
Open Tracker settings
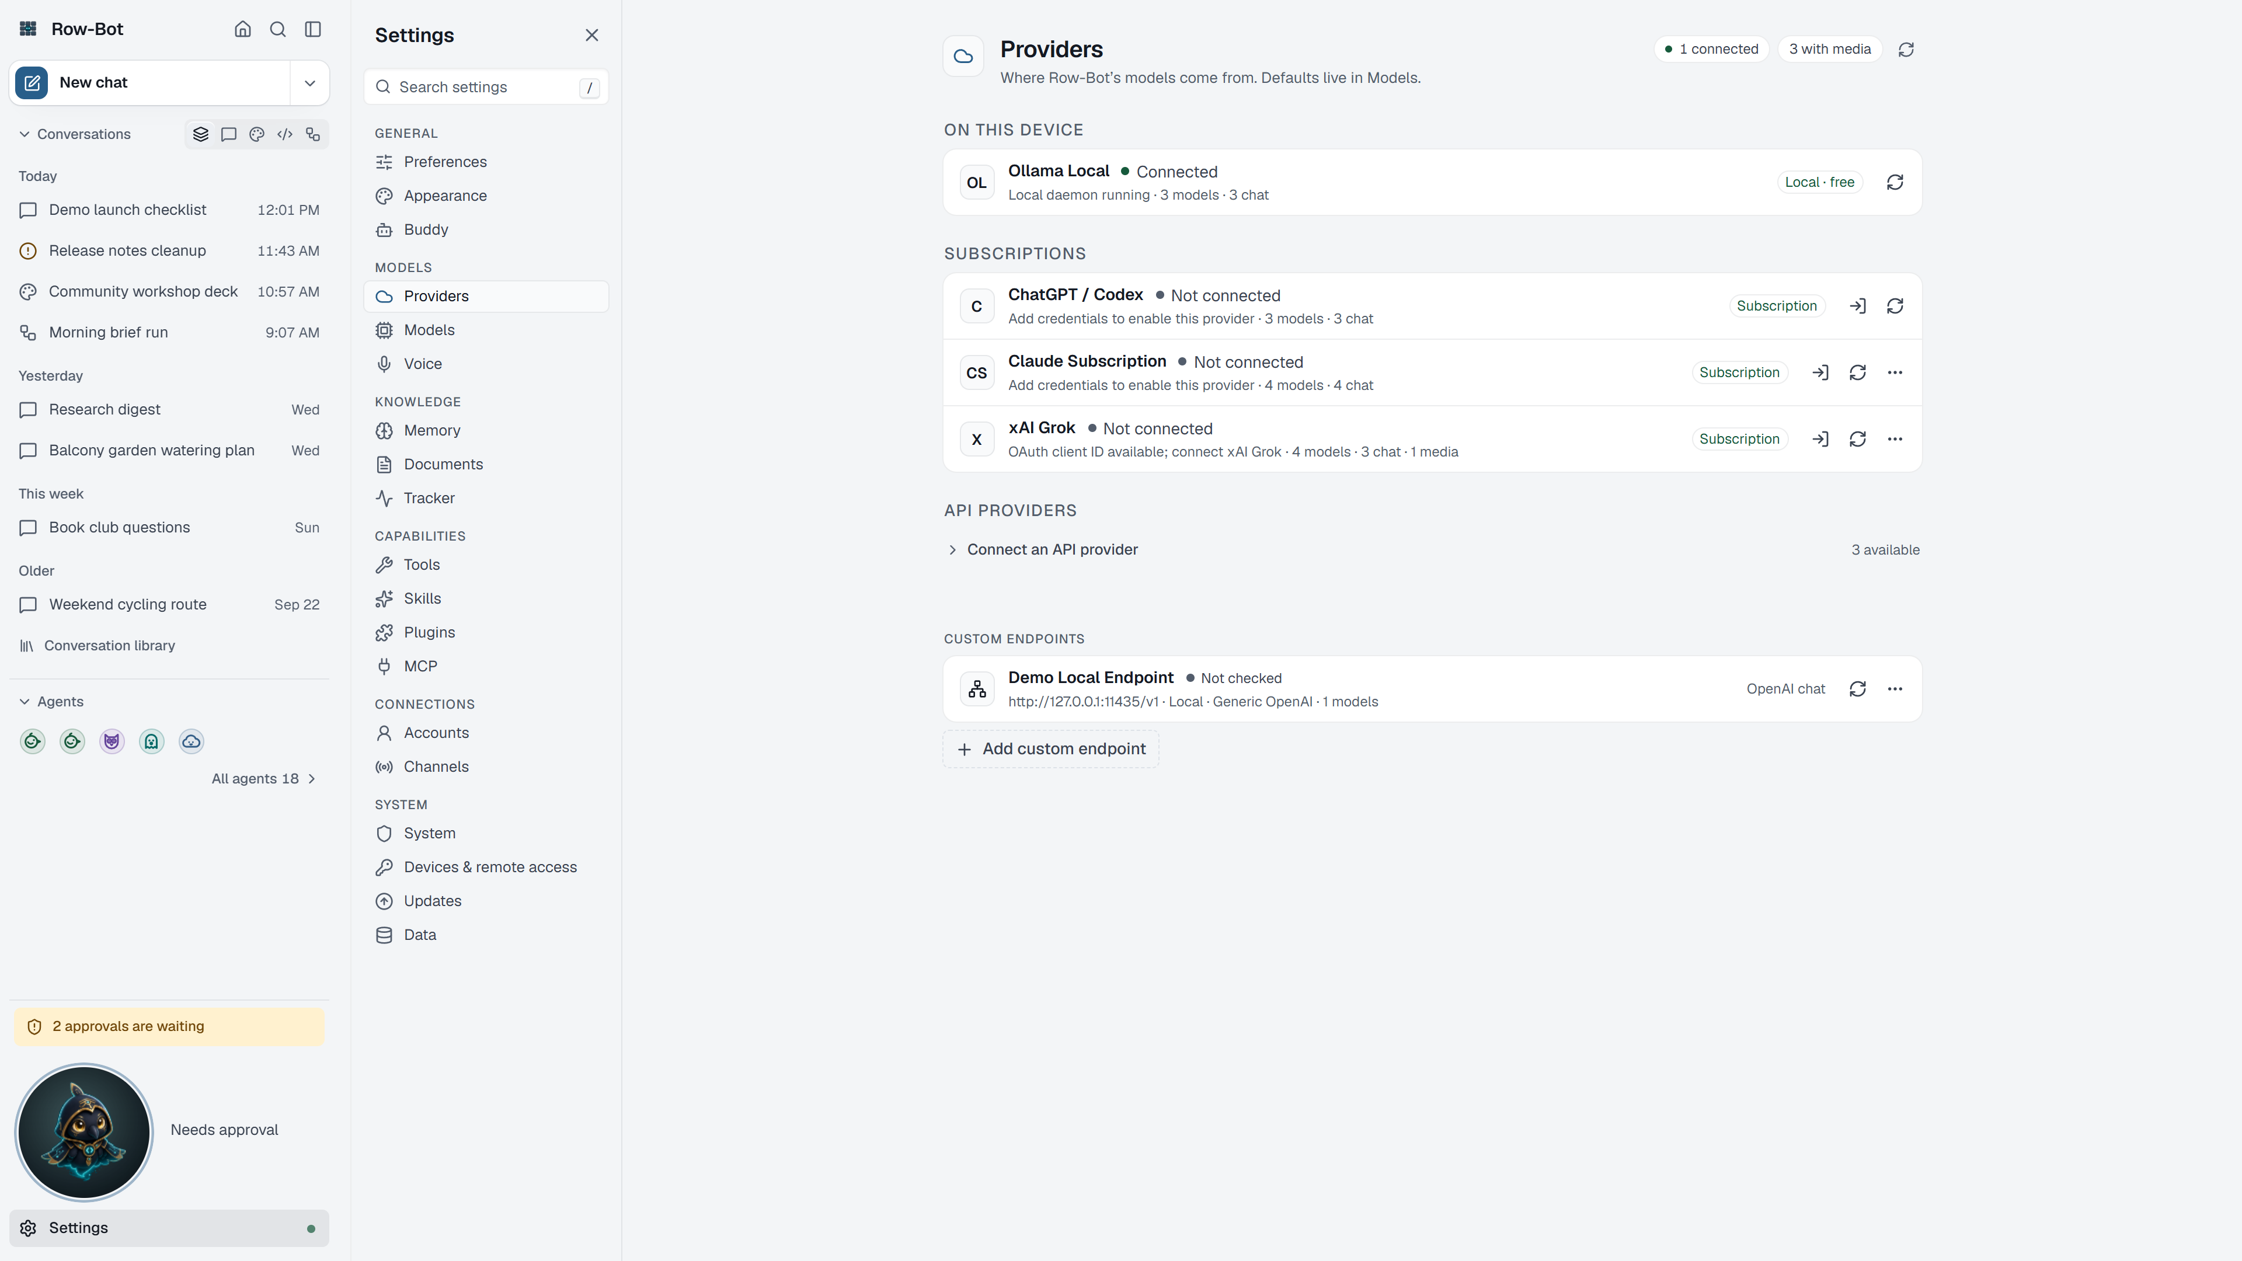coord(486,498)
